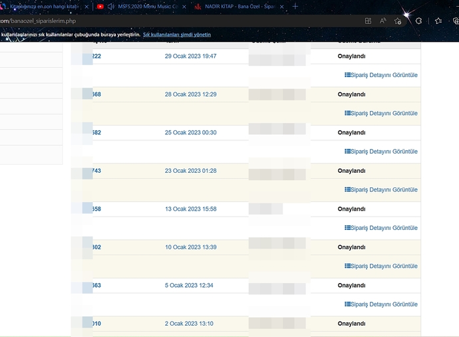Click Onaylandı status for 5 Ocak order

pos(352,286)
